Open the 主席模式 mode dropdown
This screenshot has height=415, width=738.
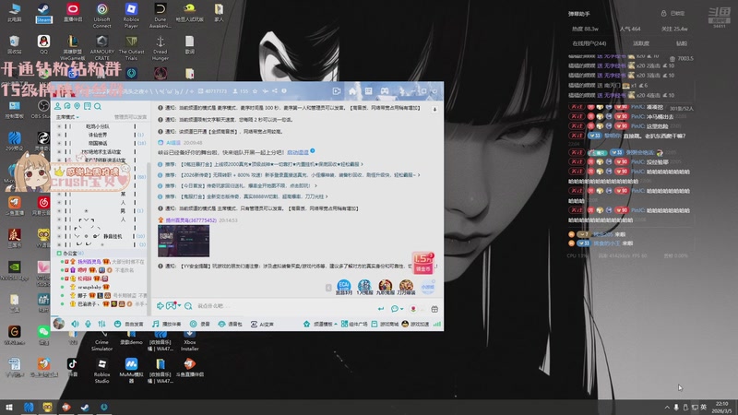(x=67, y=117)
